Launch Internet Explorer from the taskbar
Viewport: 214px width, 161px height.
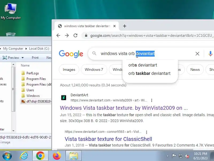tap(24, 156)
